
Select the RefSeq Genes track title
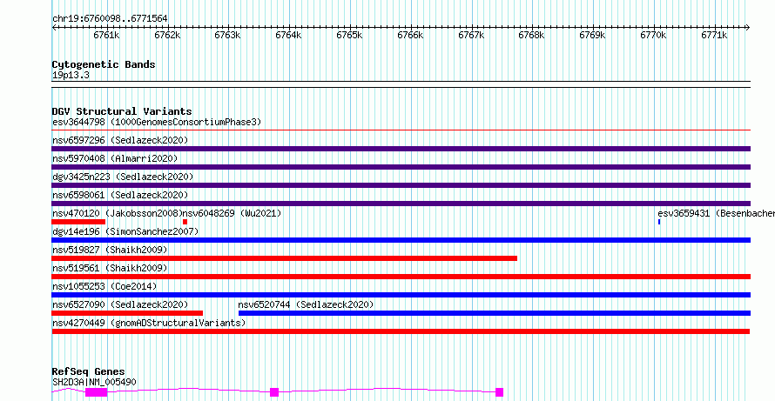(89, 372)
